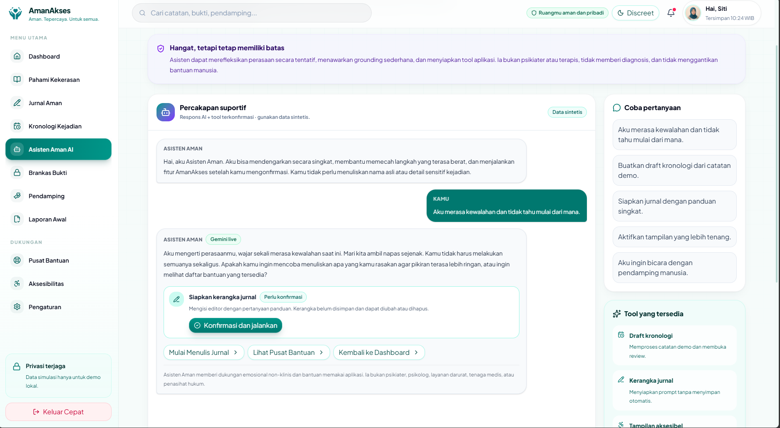The image size is (780, 428).
Task: Click the Kerangka jurnal pencil icon
Action: (621, 380)
